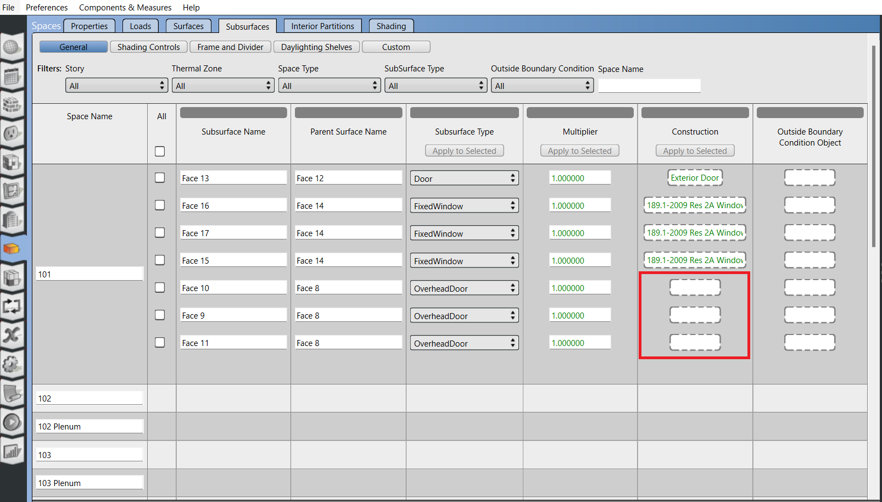Image resolution: width=882 pixels, height=502 pixels.
Task: Open the Thermal Zones icon in sidebar
Action: (x=12, y=277)
